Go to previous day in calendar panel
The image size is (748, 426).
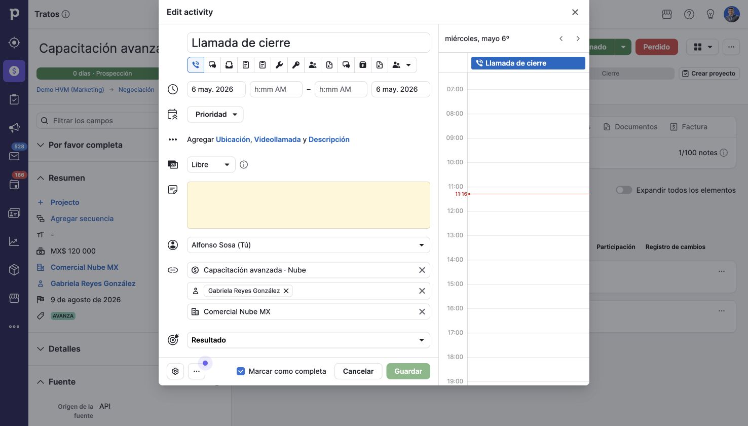coord(561,39)
